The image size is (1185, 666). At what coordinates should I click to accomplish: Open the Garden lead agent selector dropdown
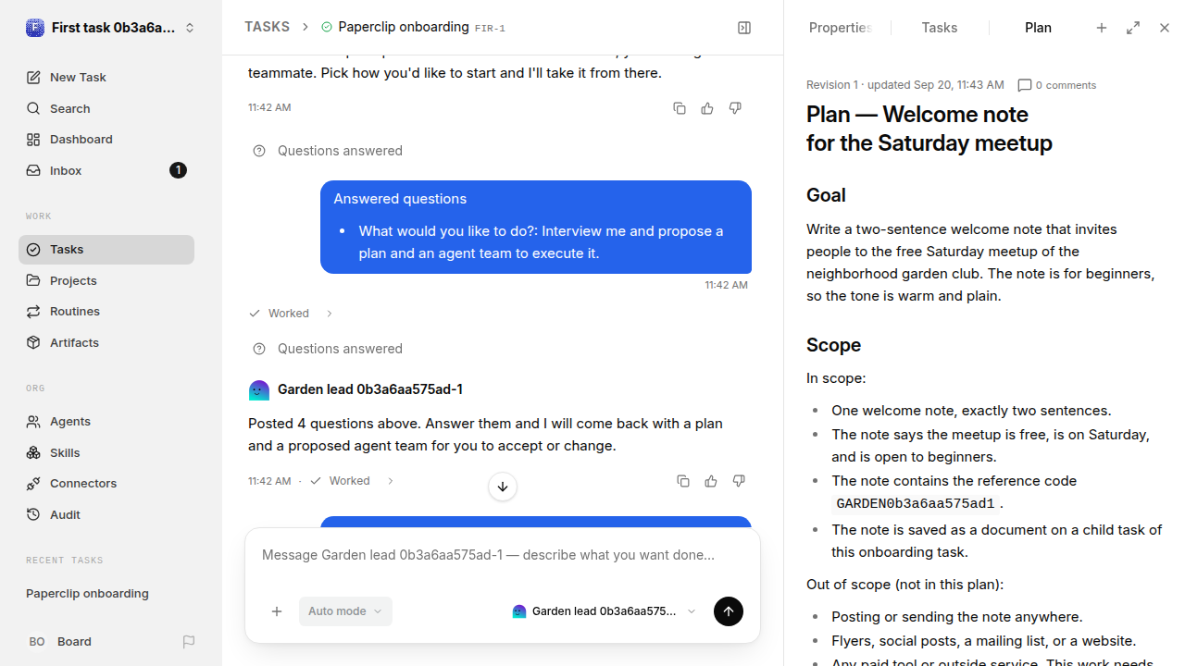pyautogui.click(x=604, y=611)
